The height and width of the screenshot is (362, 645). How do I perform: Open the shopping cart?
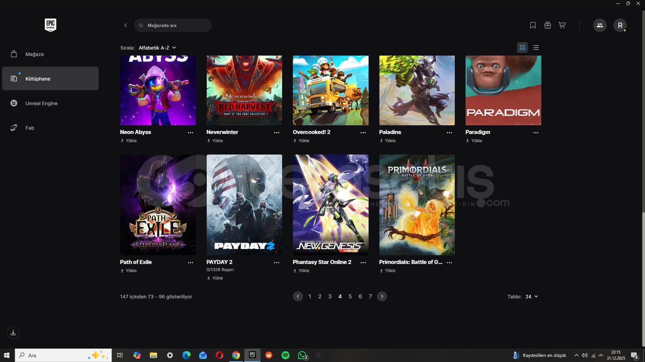562,25
